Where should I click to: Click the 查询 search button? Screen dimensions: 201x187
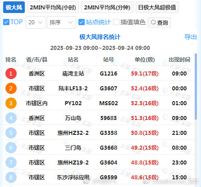pos(159,22)
